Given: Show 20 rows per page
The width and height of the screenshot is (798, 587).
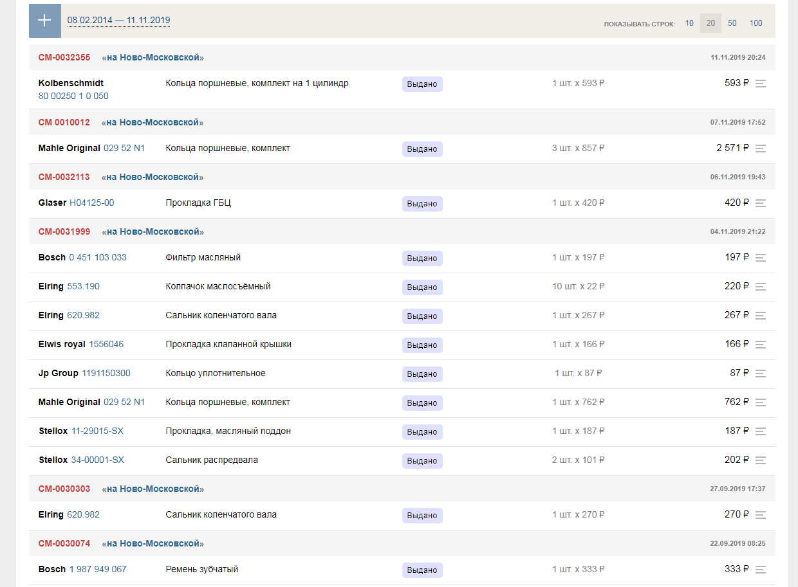Looking at the screenshot, I should 710,23.
